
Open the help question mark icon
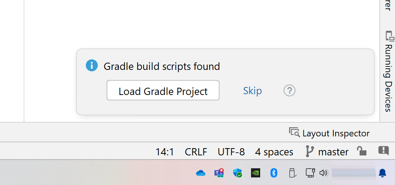289,91
